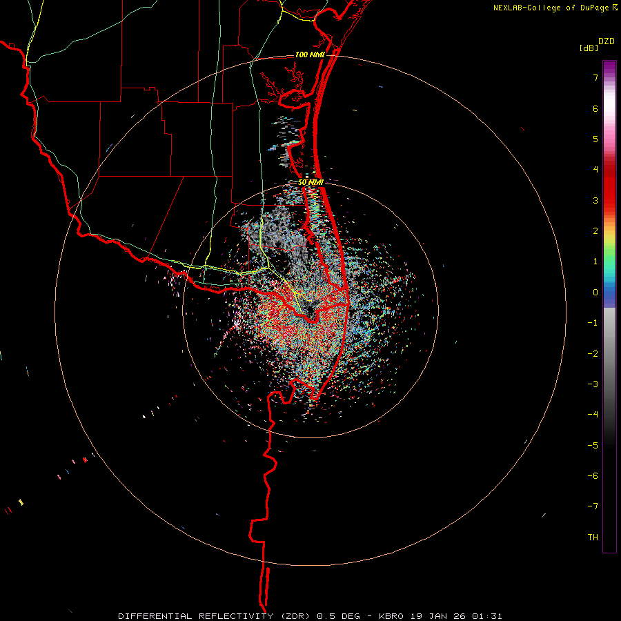Click the 5 value on the color scale

coord(595,139)
